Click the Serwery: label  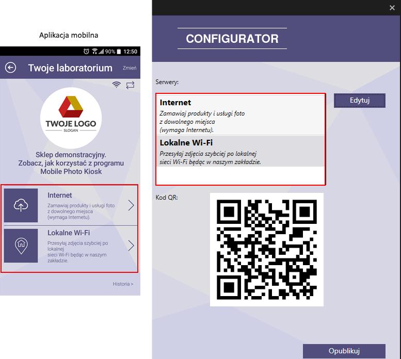click(167, 82)
